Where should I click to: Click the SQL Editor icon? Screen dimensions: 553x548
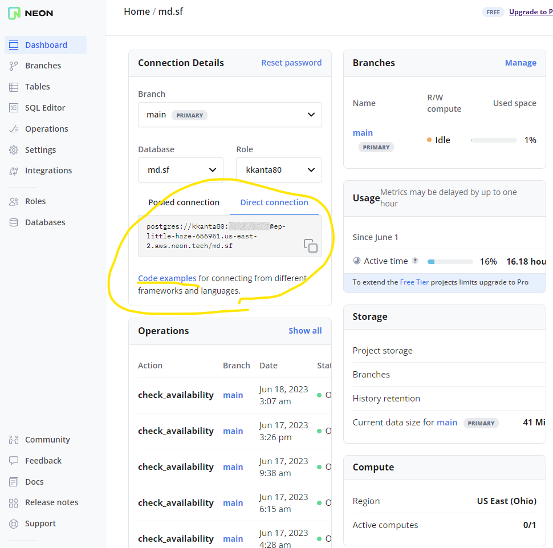pos(14,108)
